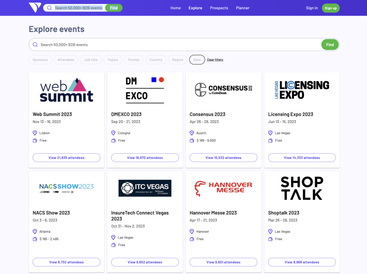Deselect the active Date filter
Viewport: 367px width, 274px height.
pos(197,60)
